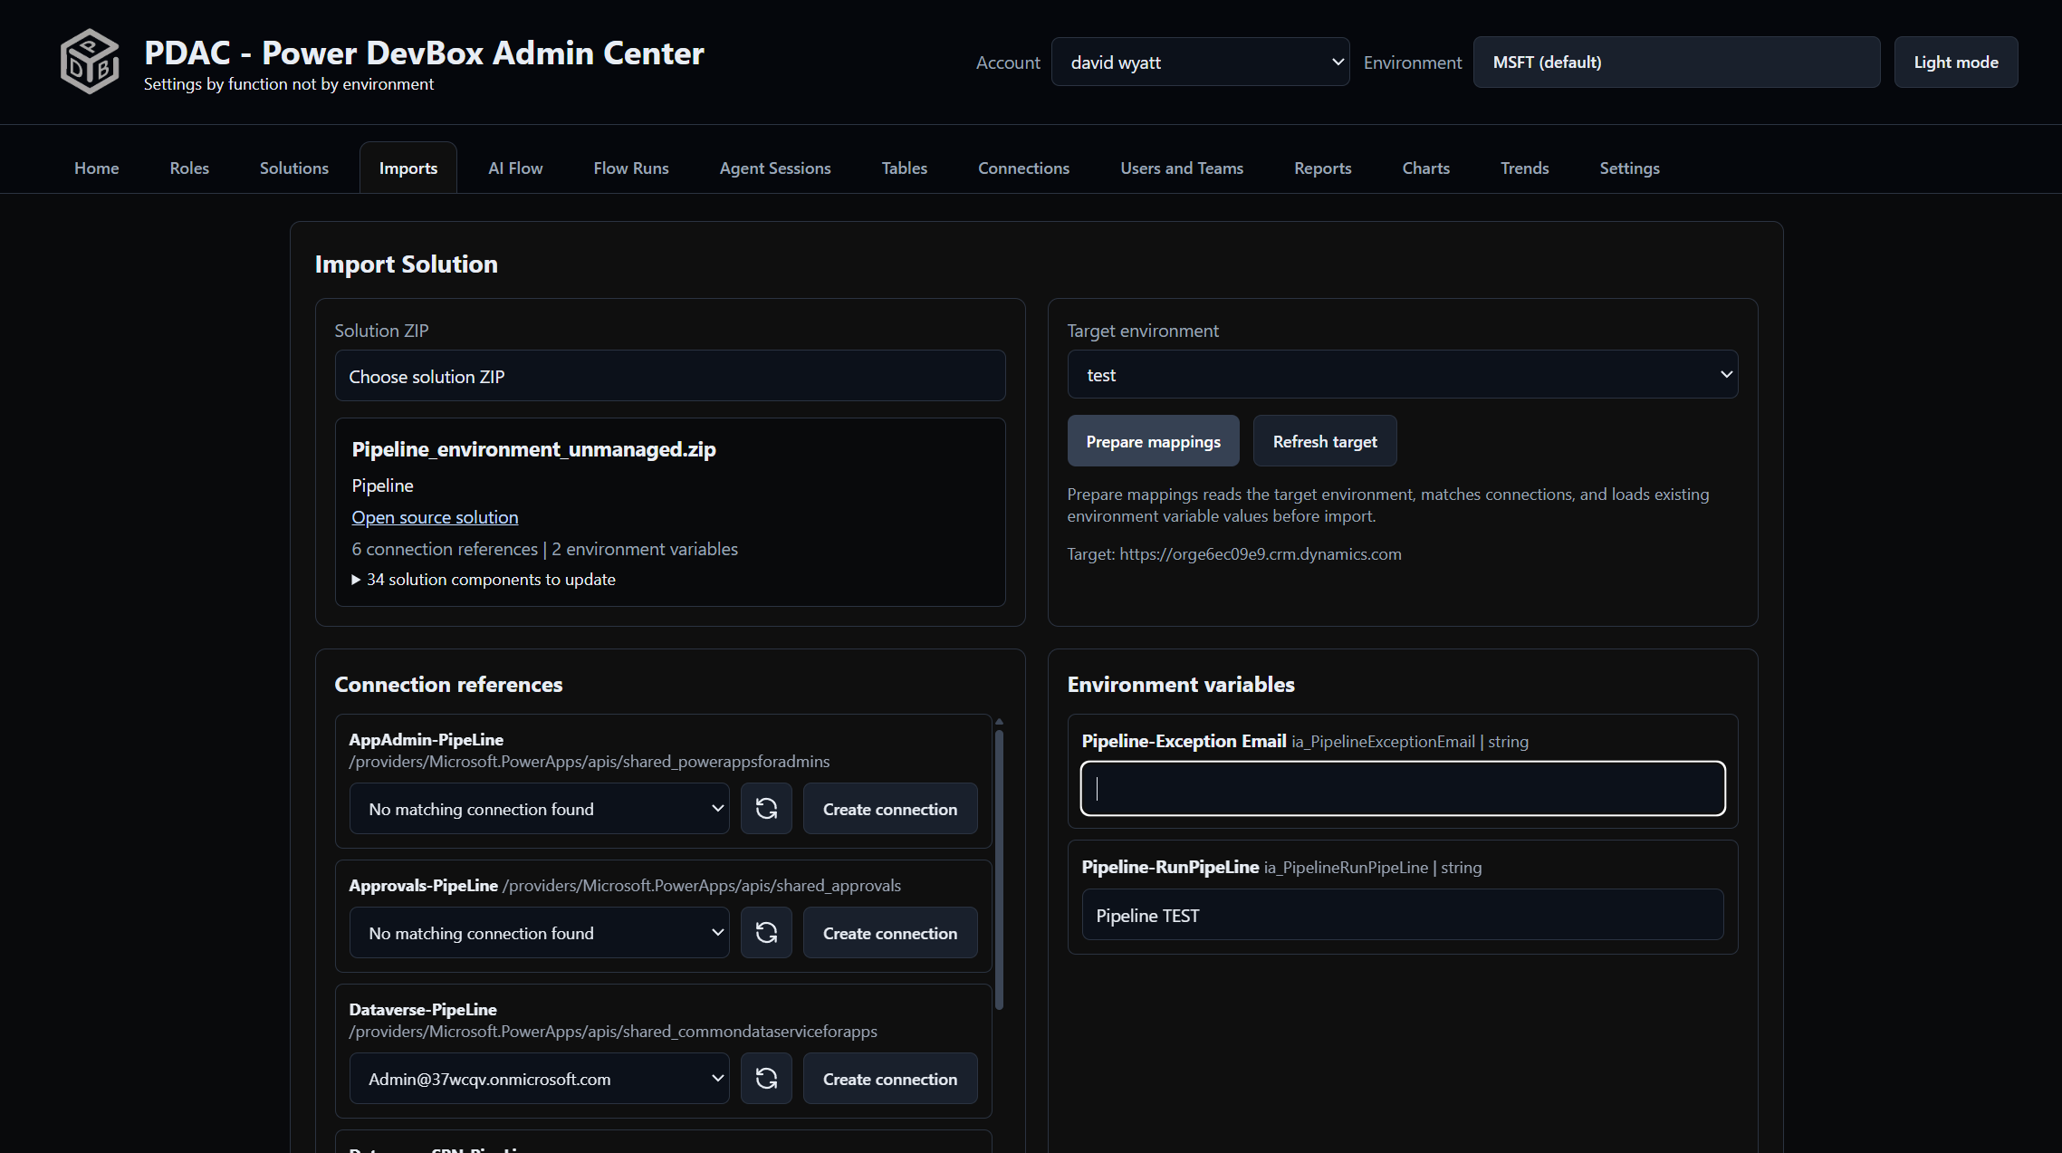Open the Trends tab
Screen dimensions: 2062x1153
pos(1525,168)
